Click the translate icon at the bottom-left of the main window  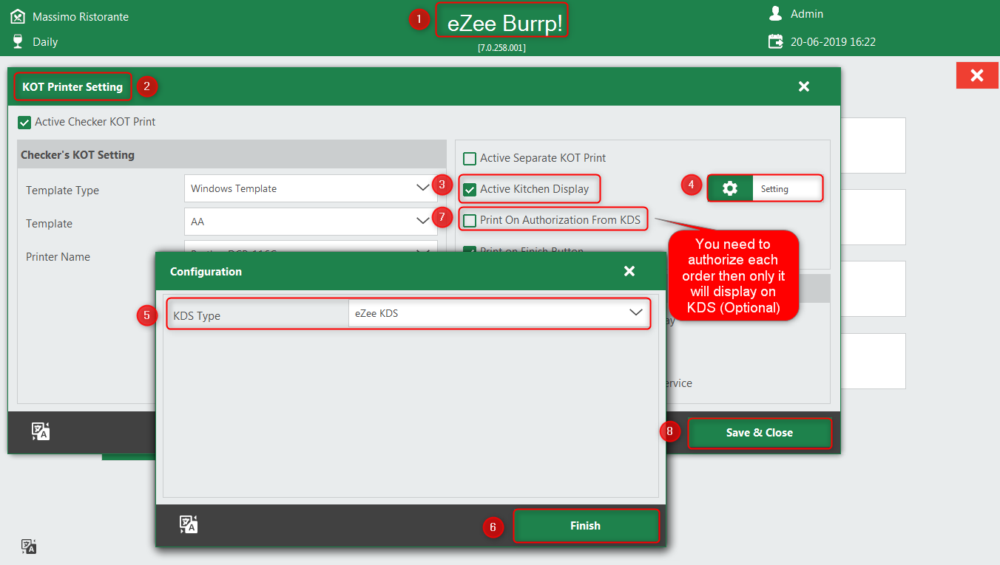coord(29,547)
